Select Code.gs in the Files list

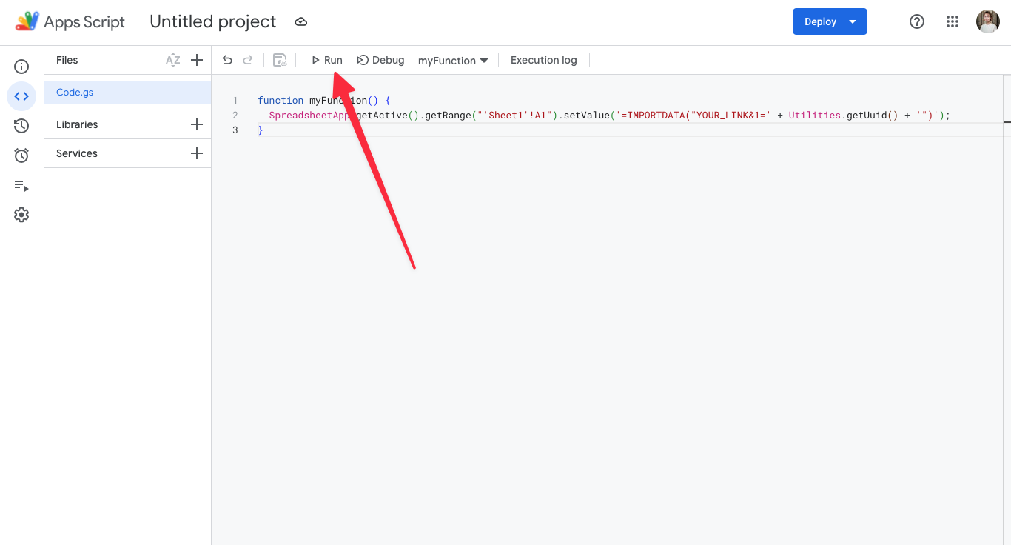tap(127, 93)
